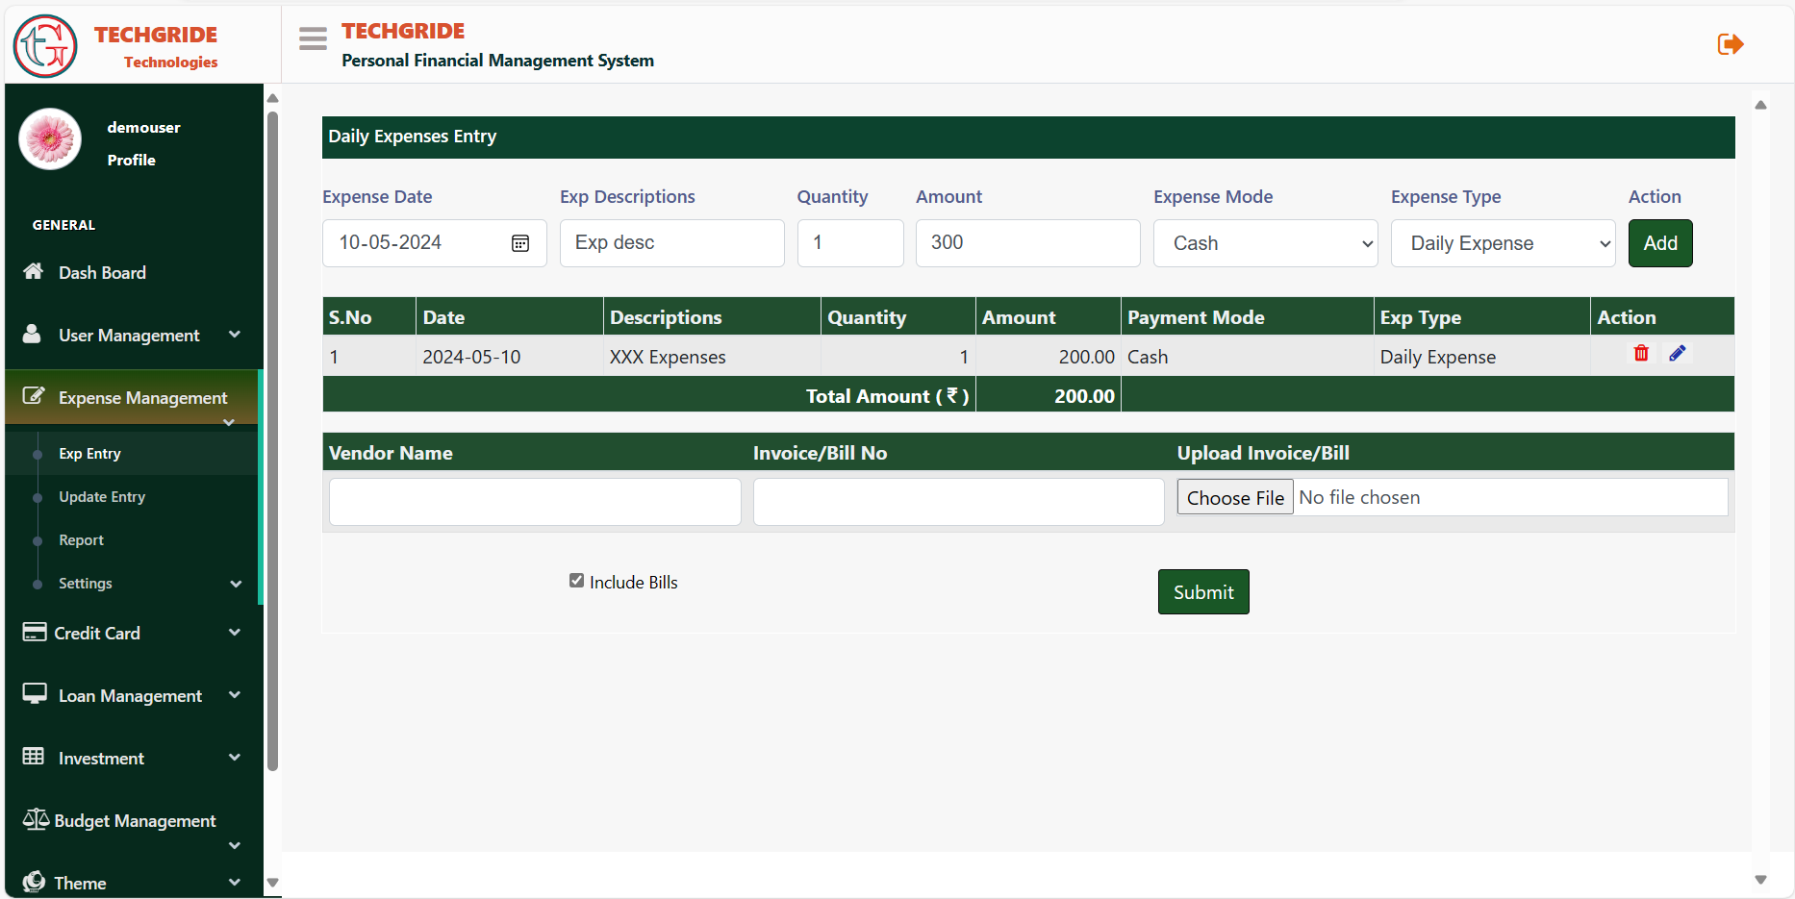The height and width of the screenshot is (899, 1795).
Task: Delete the XXX Expenses row with the trash icon
Action: pos(1641,354)
